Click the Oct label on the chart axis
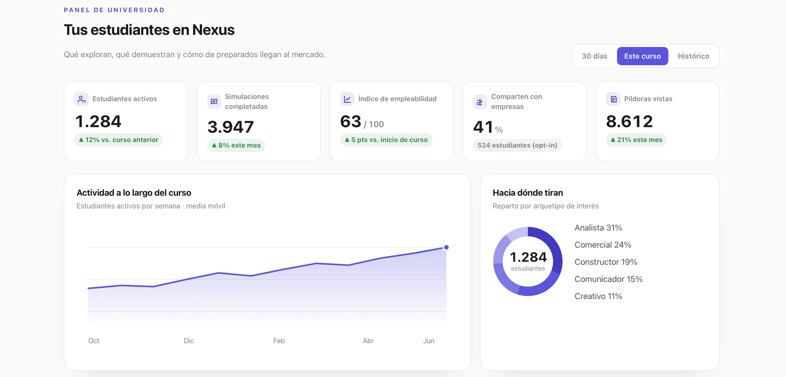Image resolution: width=786 pixels, height=377 pixels. tap(94, 341)
